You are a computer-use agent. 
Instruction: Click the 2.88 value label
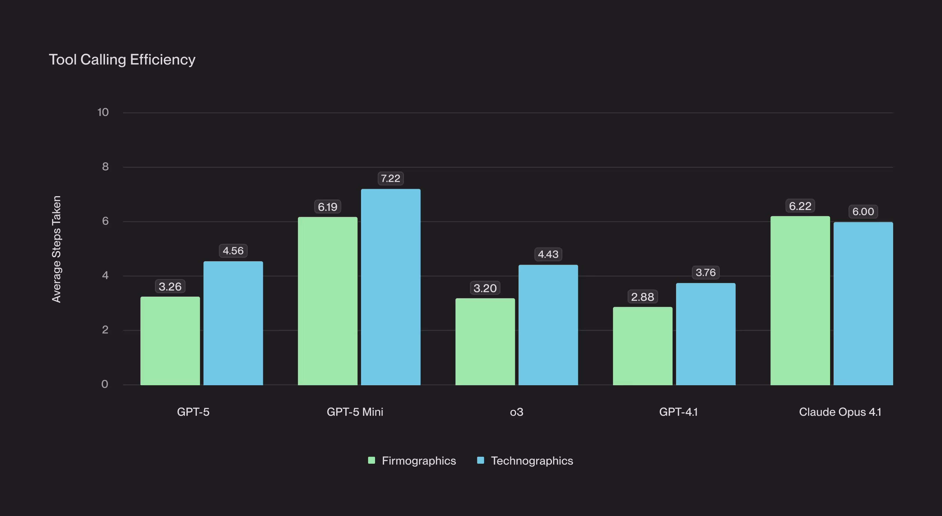[x=643, y=297]
